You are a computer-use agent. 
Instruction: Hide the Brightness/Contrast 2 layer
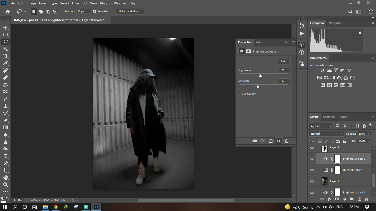pos(312,159)
